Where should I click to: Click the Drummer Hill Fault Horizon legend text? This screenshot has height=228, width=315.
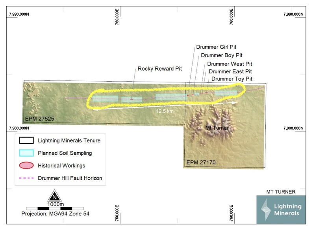[x=70, y=178]
